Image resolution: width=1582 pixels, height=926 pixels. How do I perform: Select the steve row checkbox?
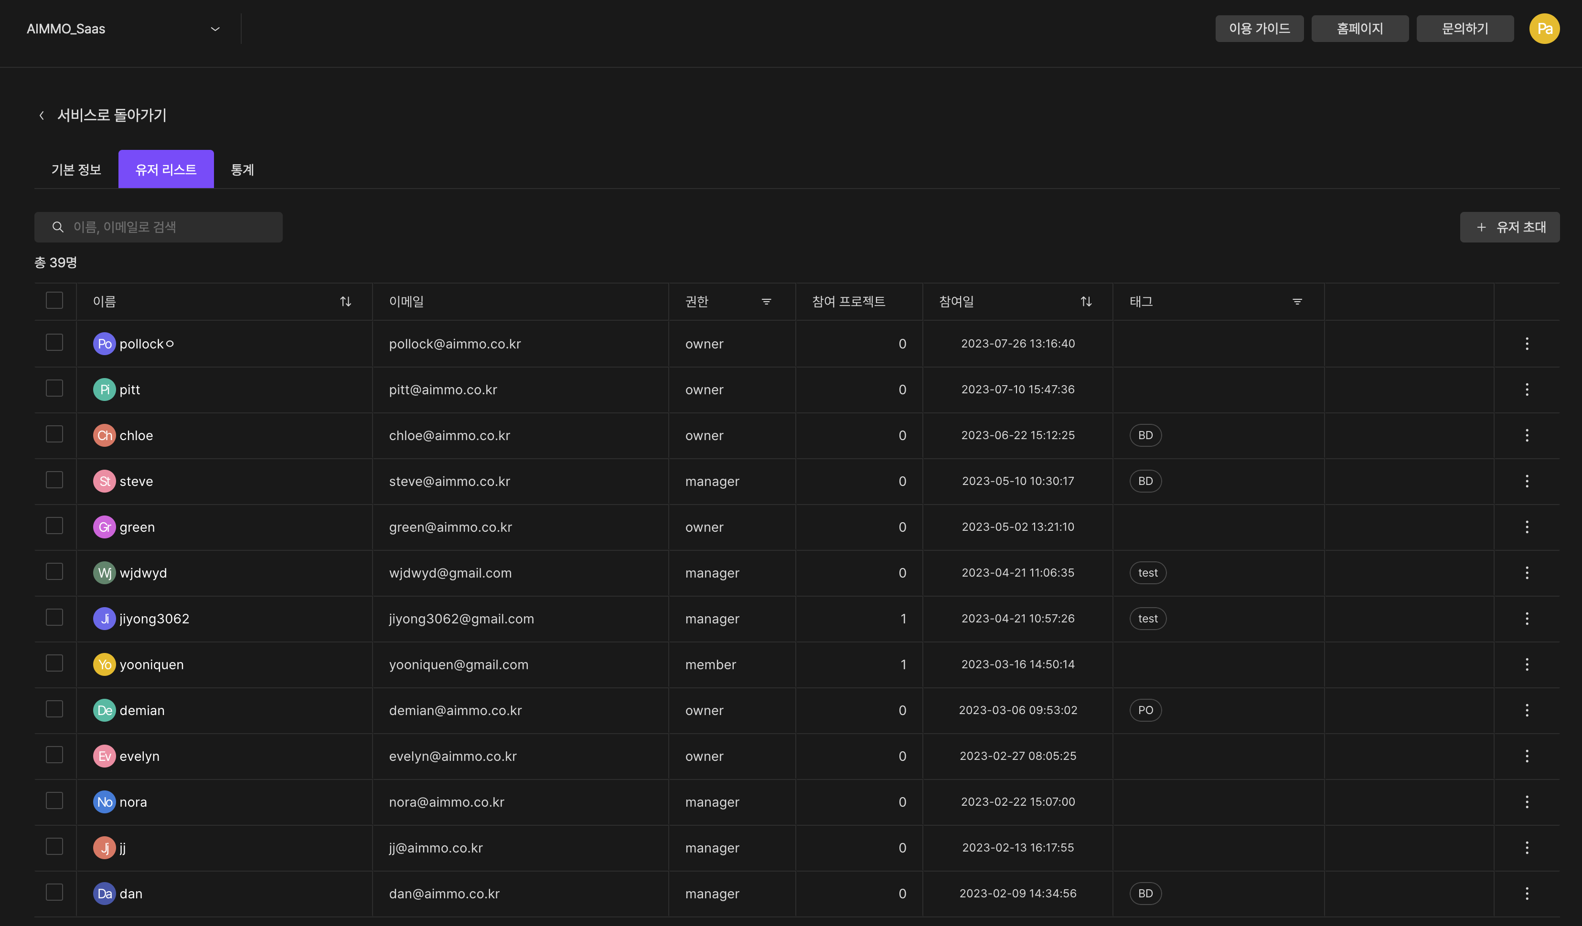pyautogui.click(x=54, y=479)
